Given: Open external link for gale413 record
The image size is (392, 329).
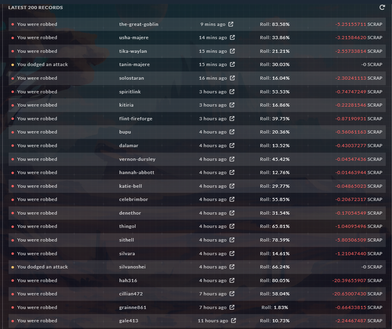Looking at the screenshot, I should (233, 320).
